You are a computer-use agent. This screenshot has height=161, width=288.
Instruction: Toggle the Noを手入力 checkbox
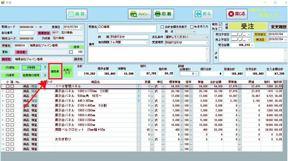click(192, 27)
